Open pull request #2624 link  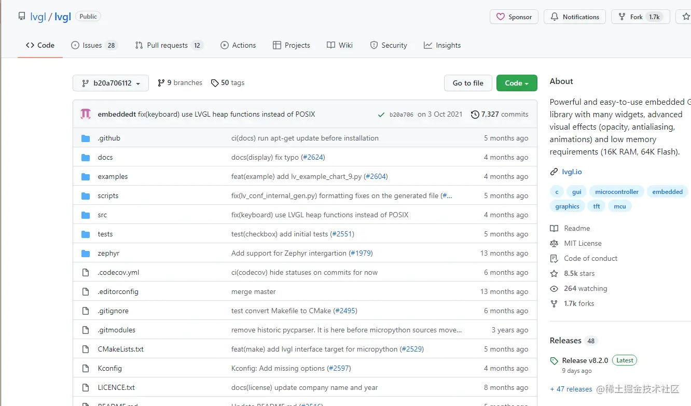pos(313,158)
